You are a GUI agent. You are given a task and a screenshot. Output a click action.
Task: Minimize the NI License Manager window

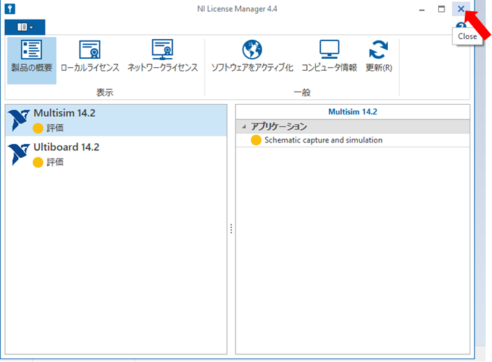pos(421,9)
